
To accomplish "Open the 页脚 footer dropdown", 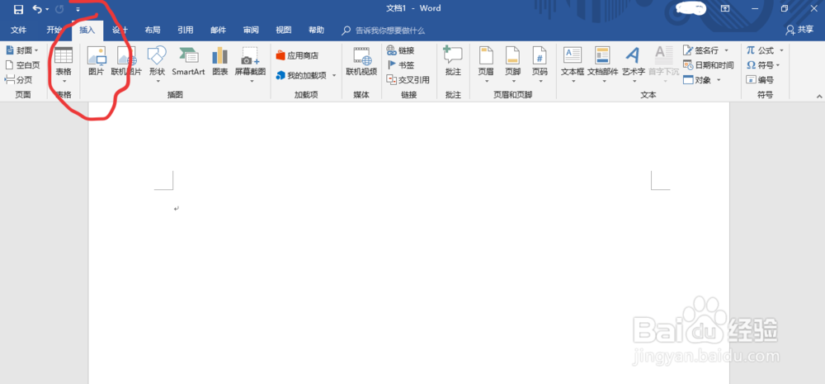I will coord(513,64).
